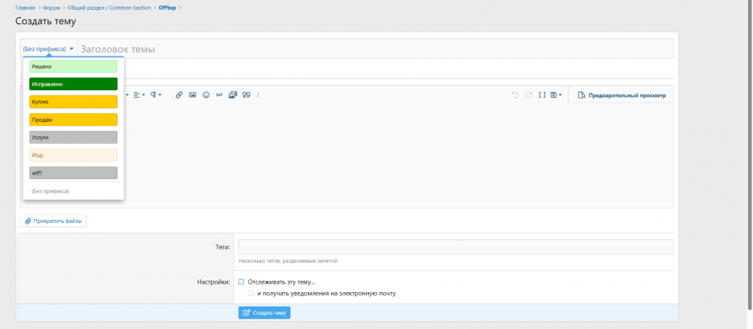Click the undo arrow in editor toolbar

[515, 95]
